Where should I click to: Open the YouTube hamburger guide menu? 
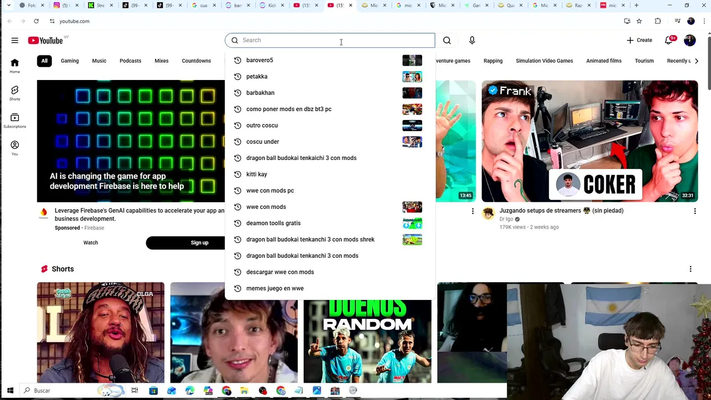[x=15, y=40]
